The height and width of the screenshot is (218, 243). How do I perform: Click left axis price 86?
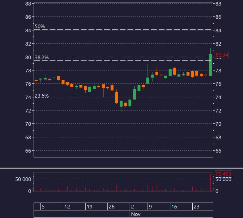pyautogui.click(x=28, y=17)
